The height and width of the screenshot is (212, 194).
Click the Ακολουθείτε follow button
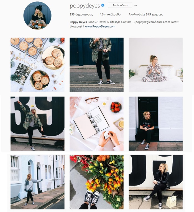click(x=120, y=5)
